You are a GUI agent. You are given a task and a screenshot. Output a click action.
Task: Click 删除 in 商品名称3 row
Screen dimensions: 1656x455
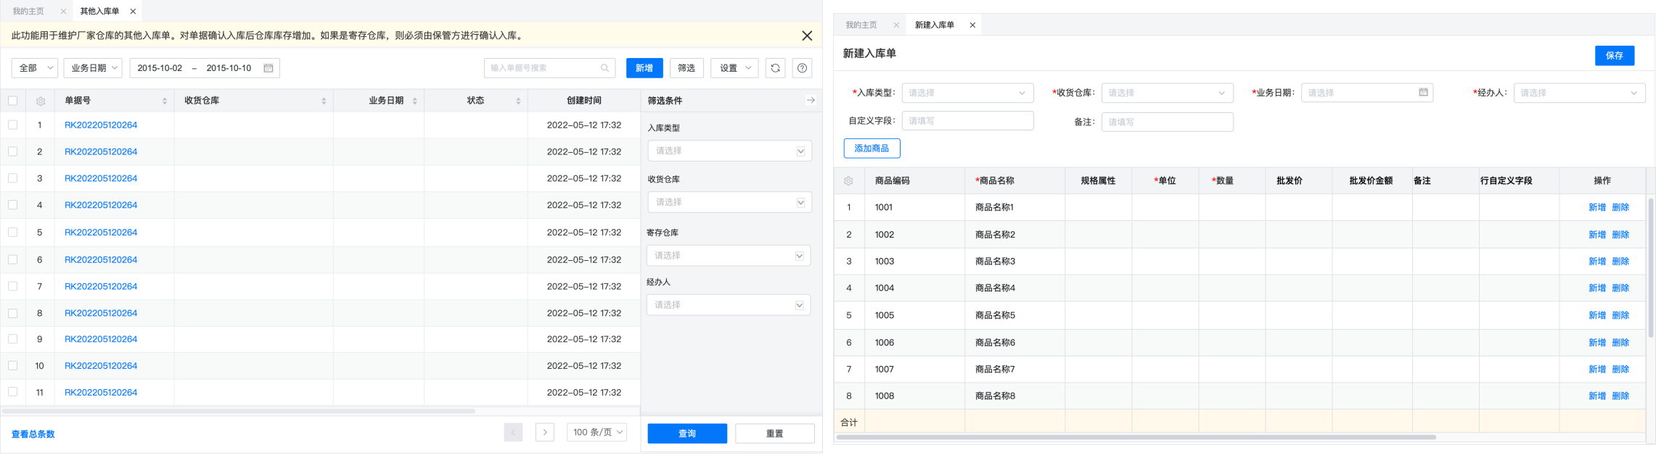(x=1620, y=262)
